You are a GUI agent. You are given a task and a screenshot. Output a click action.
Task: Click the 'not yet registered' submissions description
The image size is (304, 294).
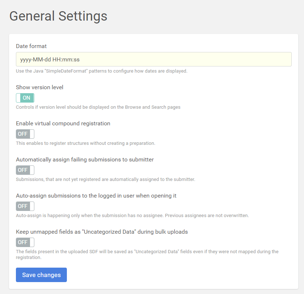(106, 180)
